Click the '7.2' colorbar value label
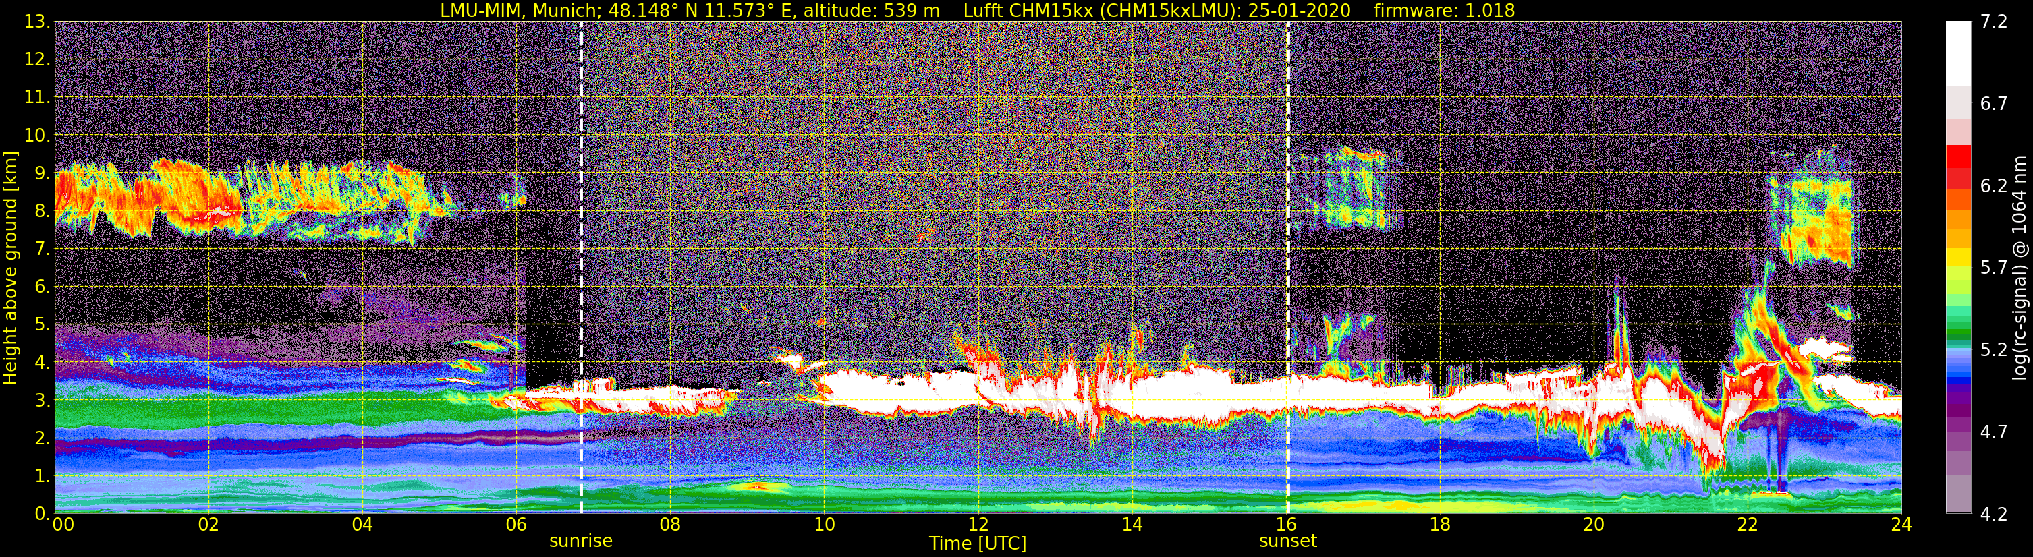The image size is (2033, 557). point(1994,22)
